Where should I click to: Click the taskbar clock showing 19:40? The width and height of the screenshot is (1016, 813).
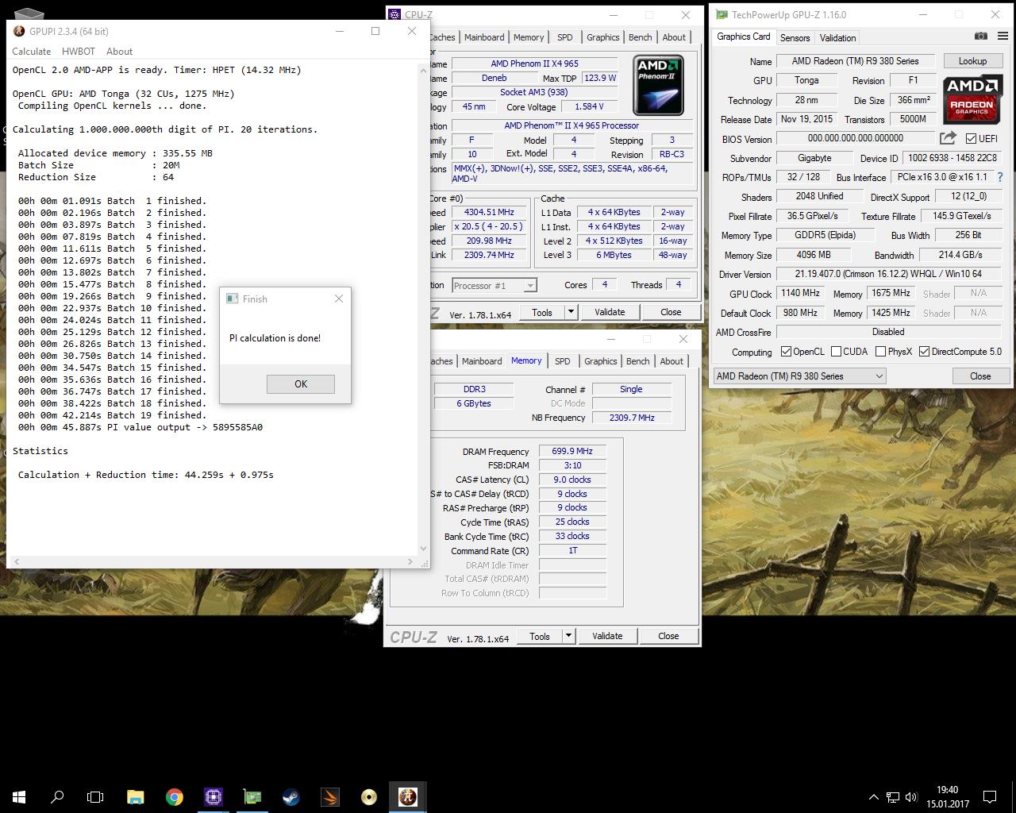point(947,797)
